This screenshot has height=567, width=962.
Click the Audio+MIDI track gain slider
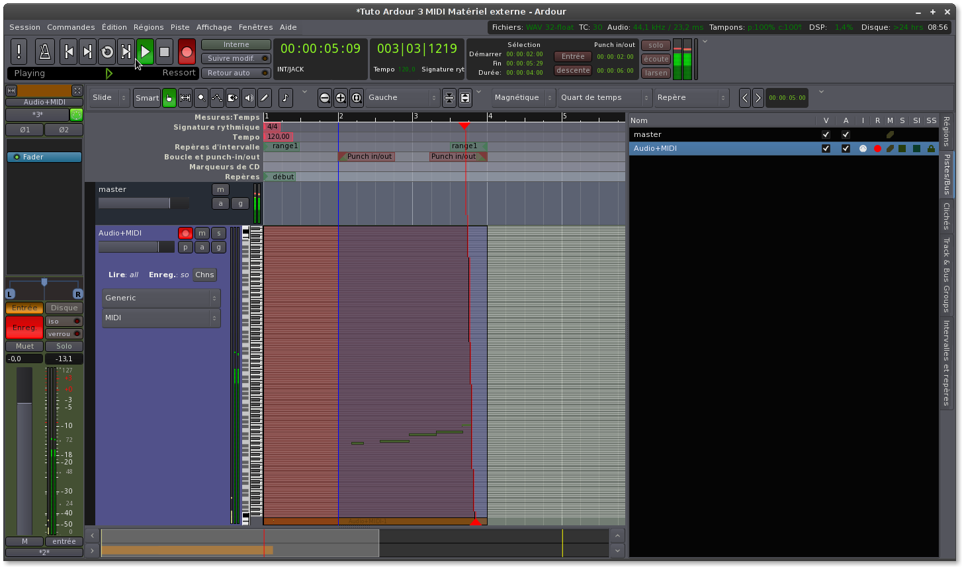tap(136, 247)
